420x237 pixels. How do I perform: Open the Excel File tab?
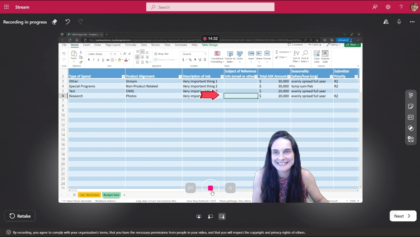click(64, 45)
